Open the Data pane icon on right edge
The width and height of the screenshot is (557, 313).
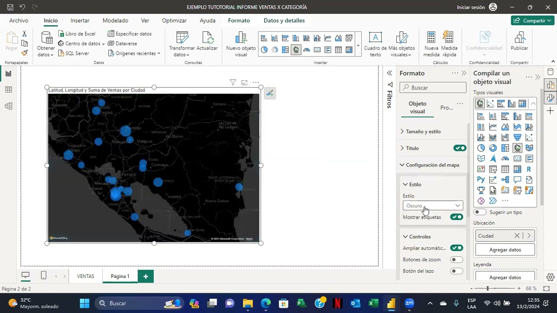coord(550,73)
